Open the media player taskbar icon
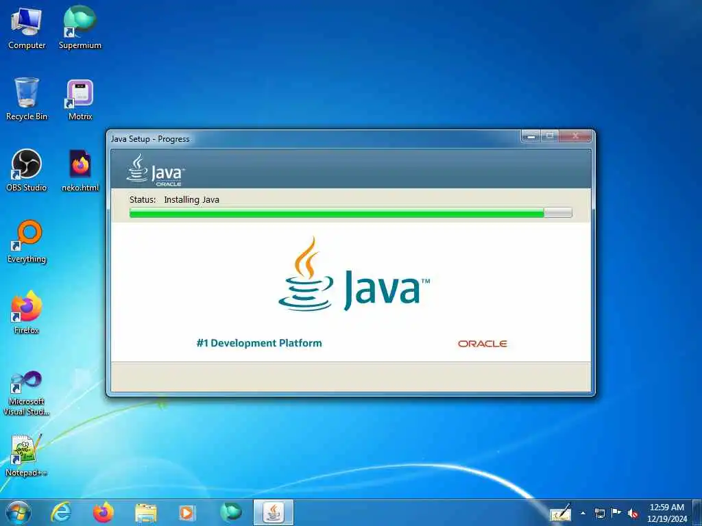The height and width of the screenshot is (526, 702). point(187,512)
